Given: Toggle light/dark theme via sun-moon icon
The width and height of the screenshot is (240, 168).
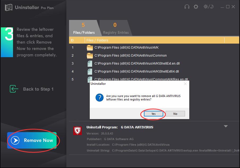Looking at the screenshot, I should click(208, 7).
